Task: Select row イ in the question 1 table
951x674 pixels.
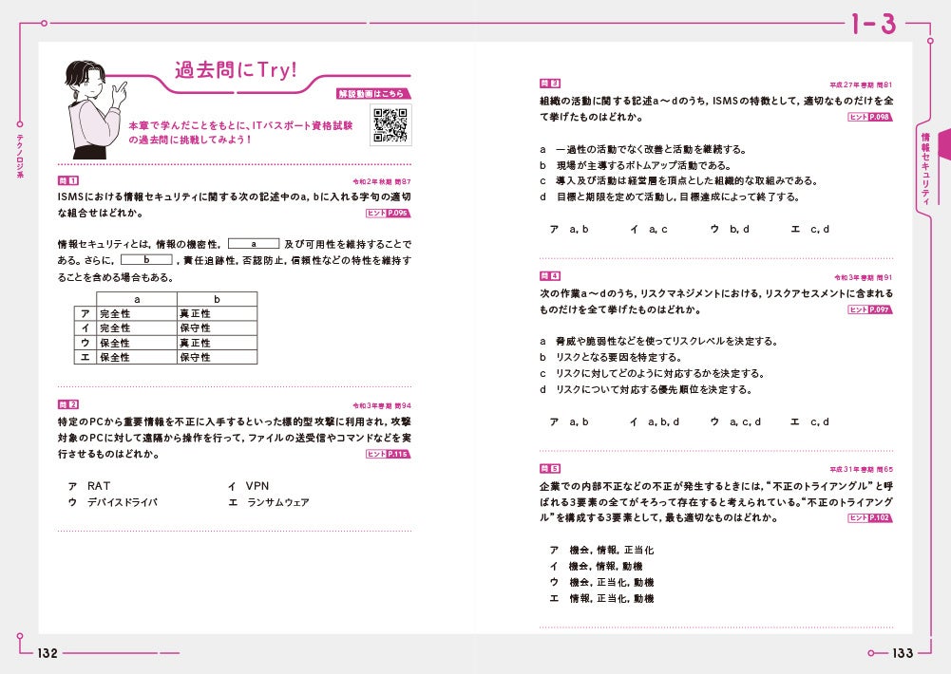Action: [x=165, y=328]
